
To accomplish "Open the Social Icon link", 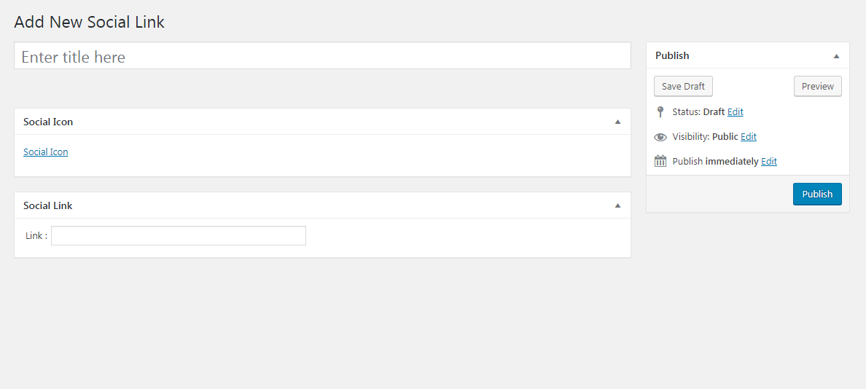I will coord(46,152).
